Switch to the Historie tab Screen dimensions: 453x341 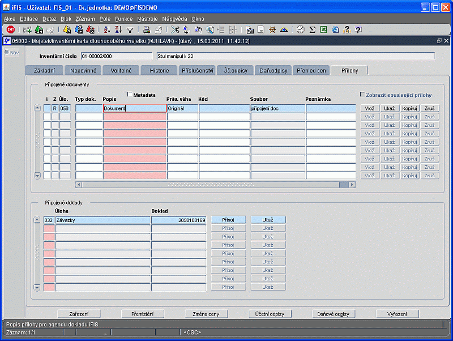159,70
